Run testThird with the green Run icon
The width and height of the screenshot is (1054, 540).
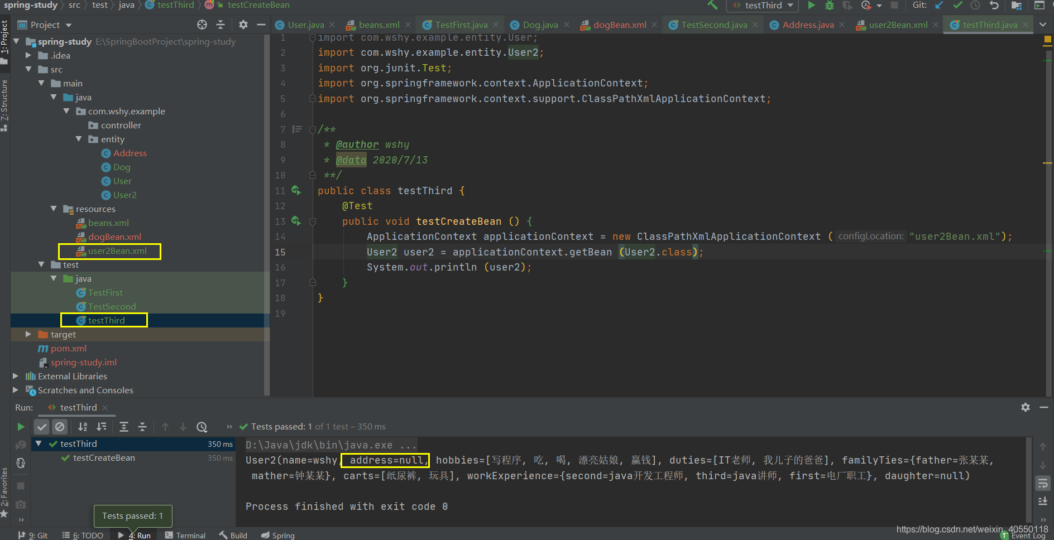click(812, 5)
